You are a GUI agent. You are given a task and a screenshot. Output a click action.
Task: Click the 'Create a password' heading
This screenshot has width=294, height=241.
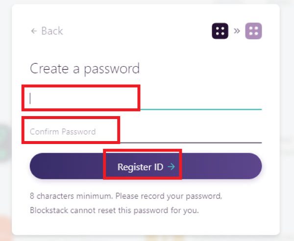85,68
